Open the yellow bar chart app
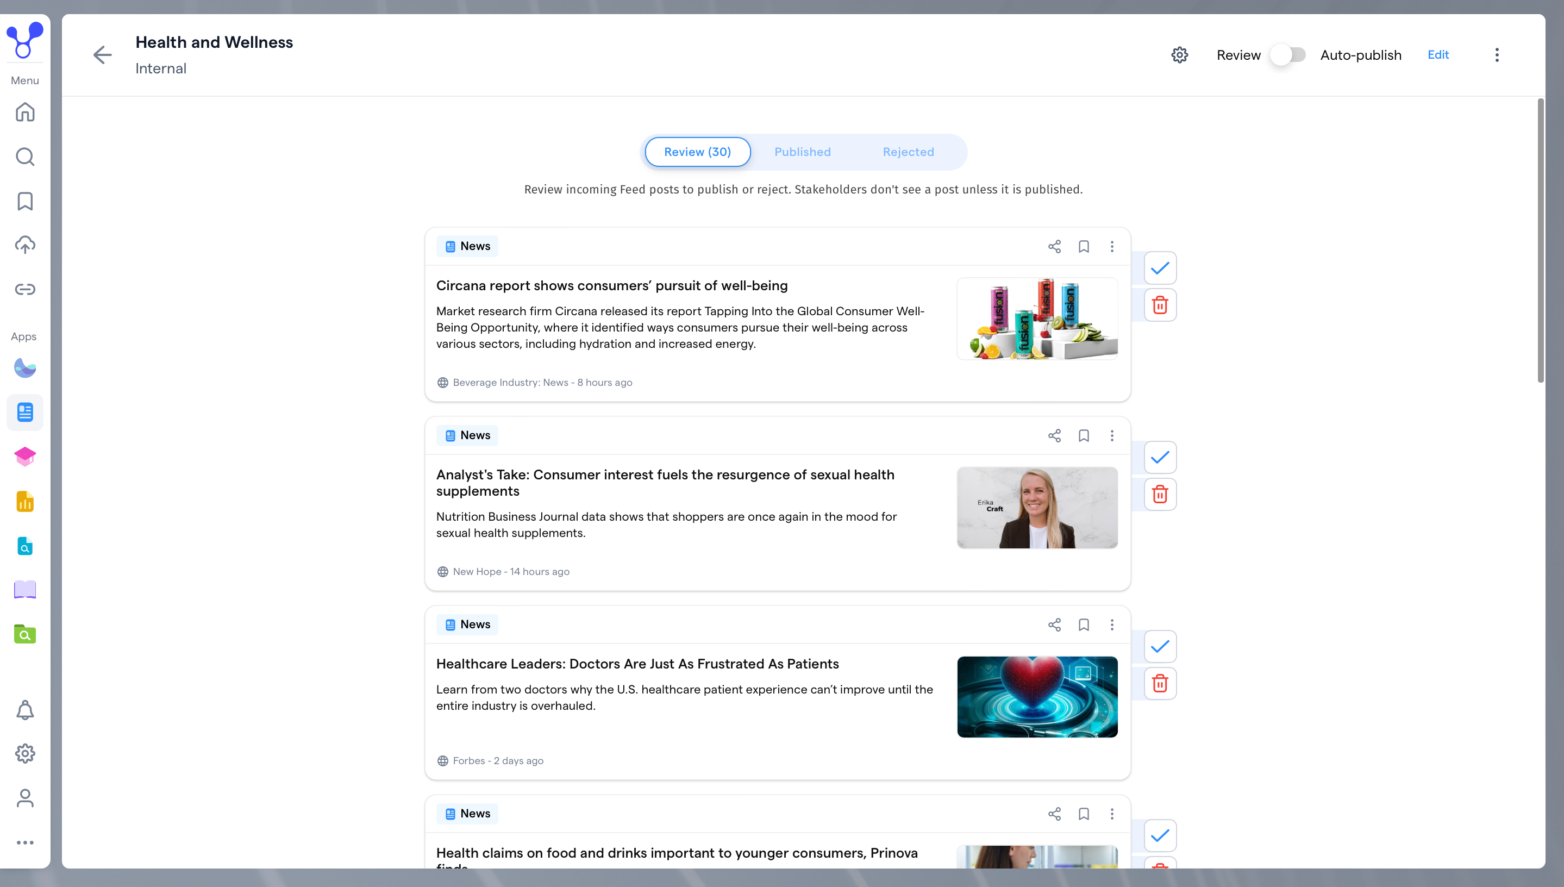The height and width of the screenshot is (887, 1564). [25, 501]
